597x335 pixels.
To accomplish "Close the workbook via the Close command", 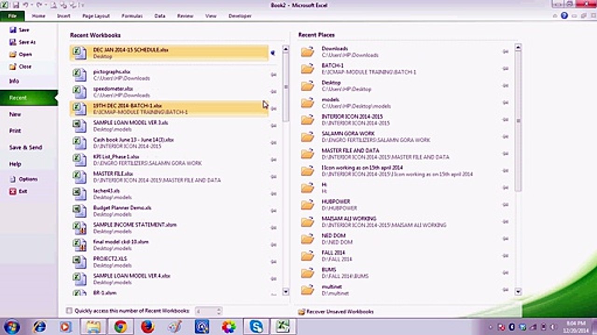I will (x=21, y=67).
